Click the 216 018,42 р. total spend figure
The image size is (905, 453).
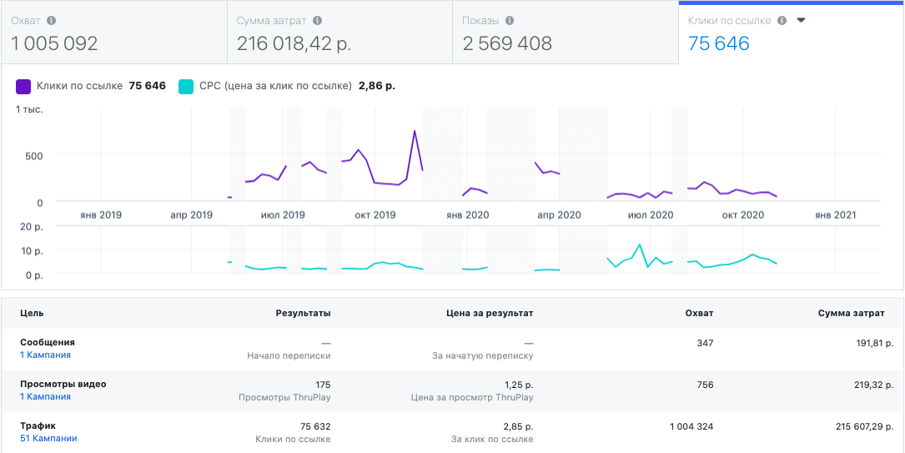click(x=294, y=43)
